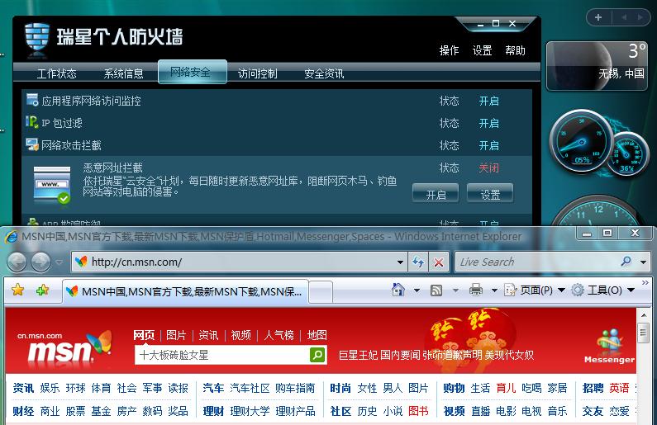Go forward with IE forward arrow

pyautogui.click(x=41, y=262)
